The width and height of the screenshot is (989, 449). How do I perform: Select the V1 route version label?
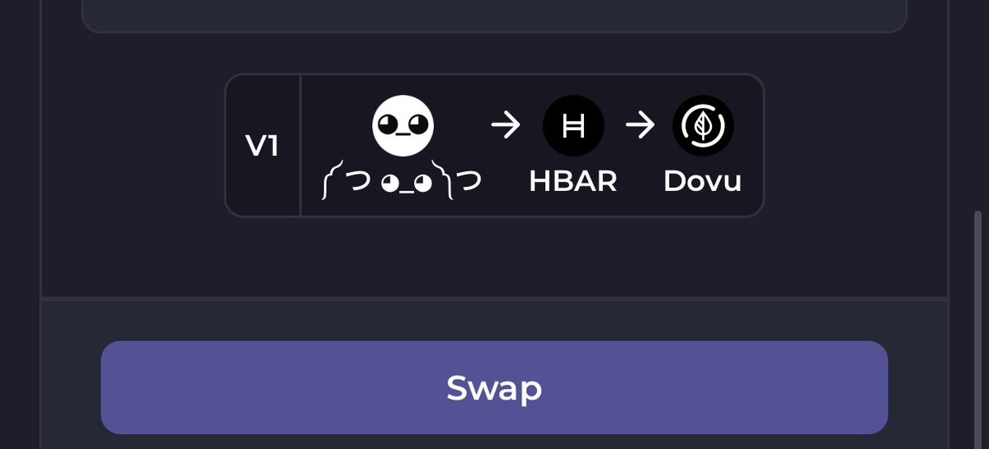pyautogui.click(x=261, y=146)
